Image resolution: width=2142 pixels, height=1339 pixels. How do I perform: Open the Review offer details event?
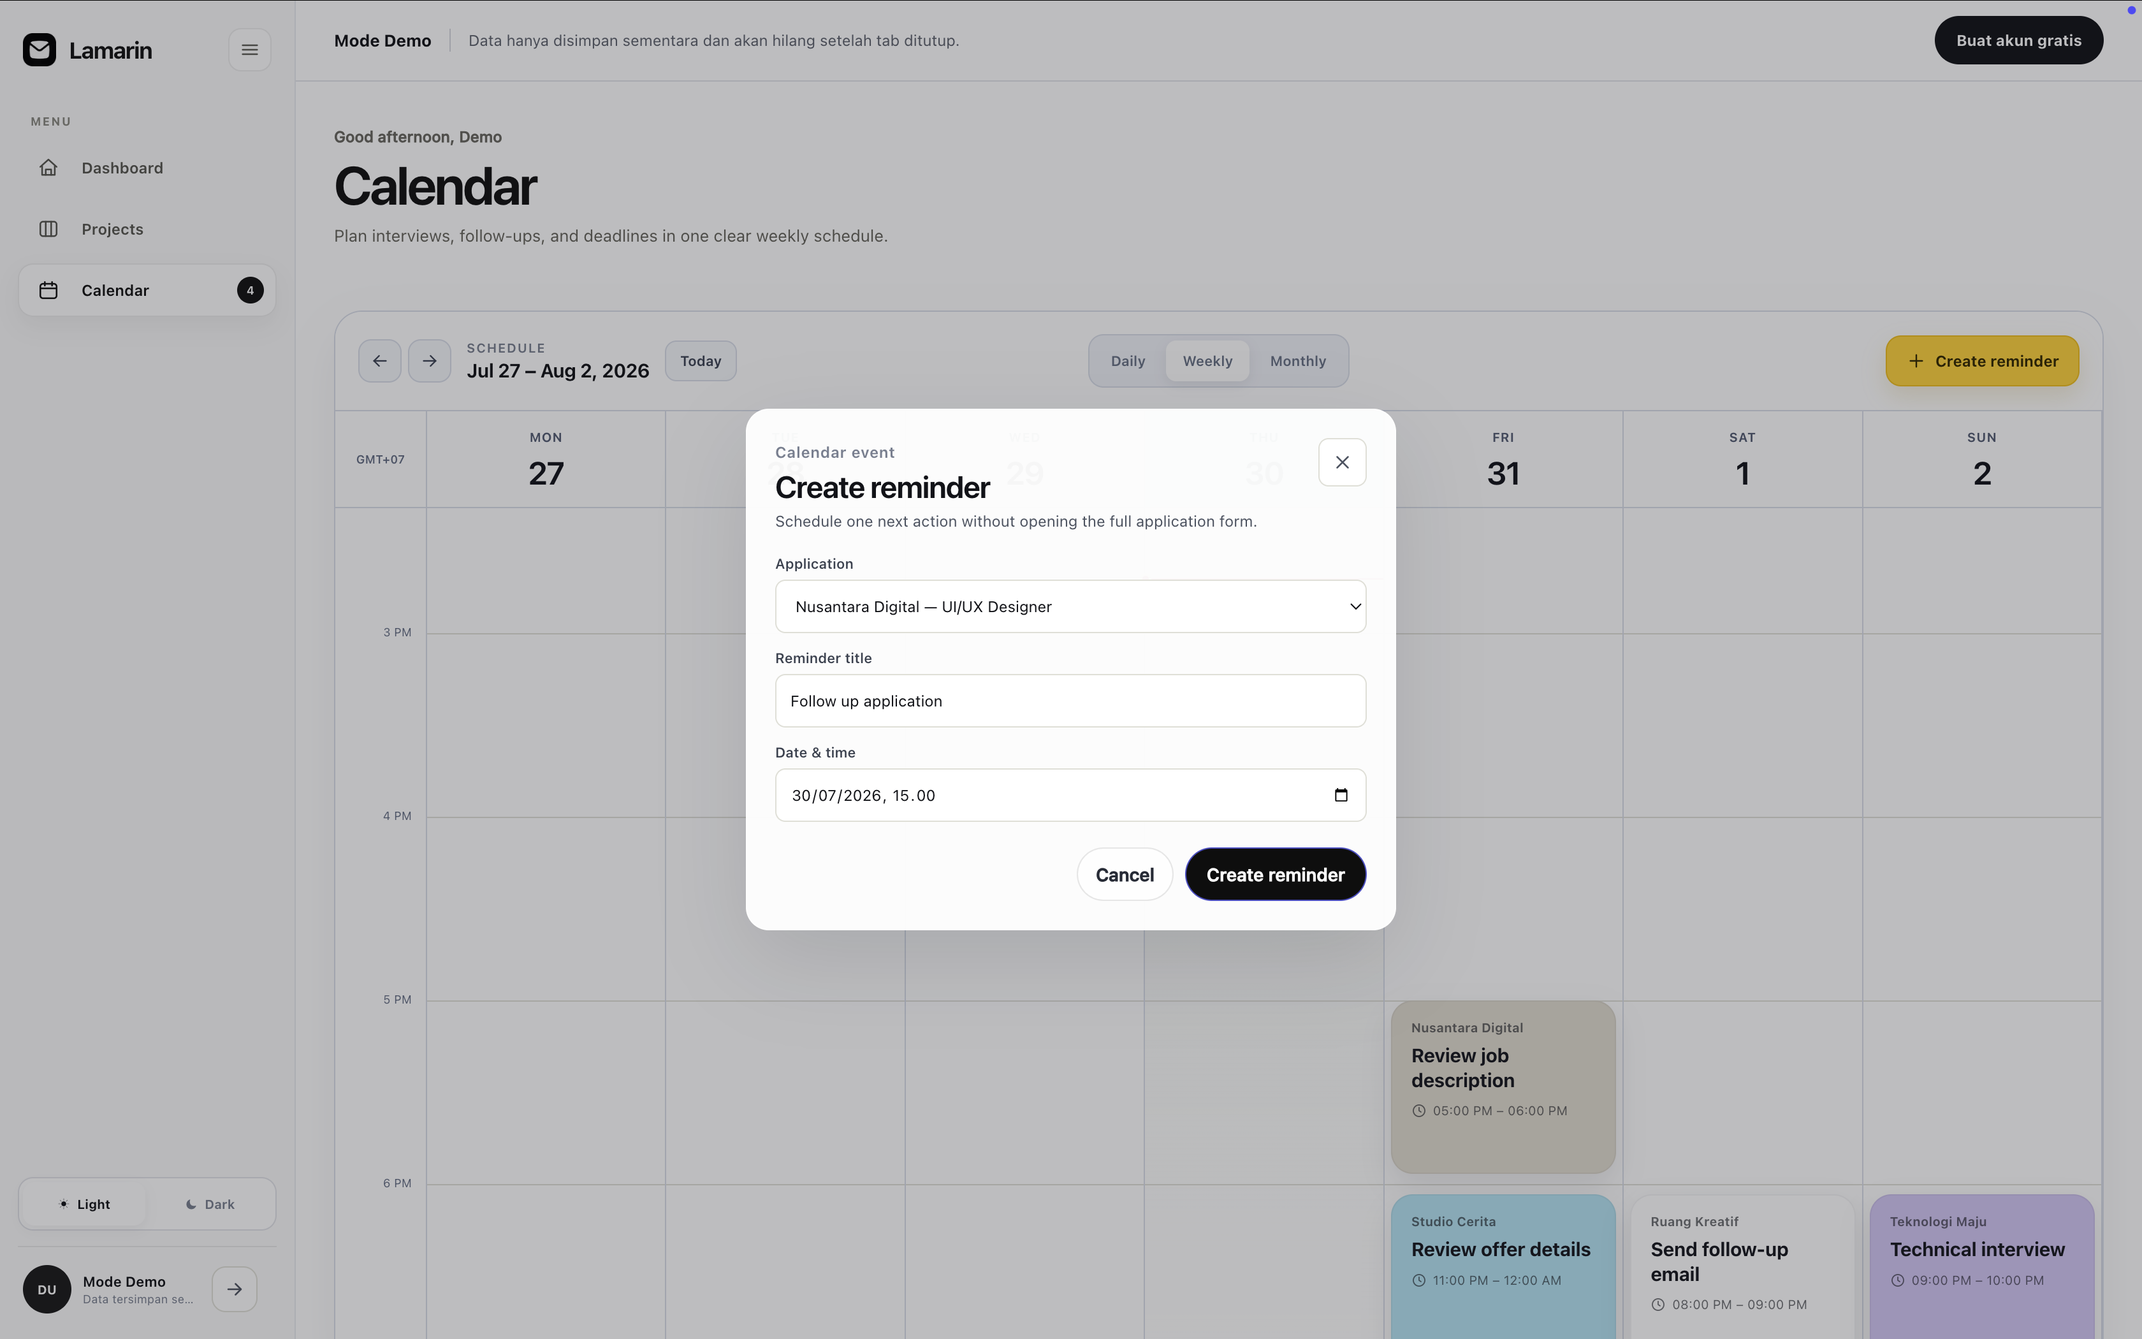coord(1503,1266)
